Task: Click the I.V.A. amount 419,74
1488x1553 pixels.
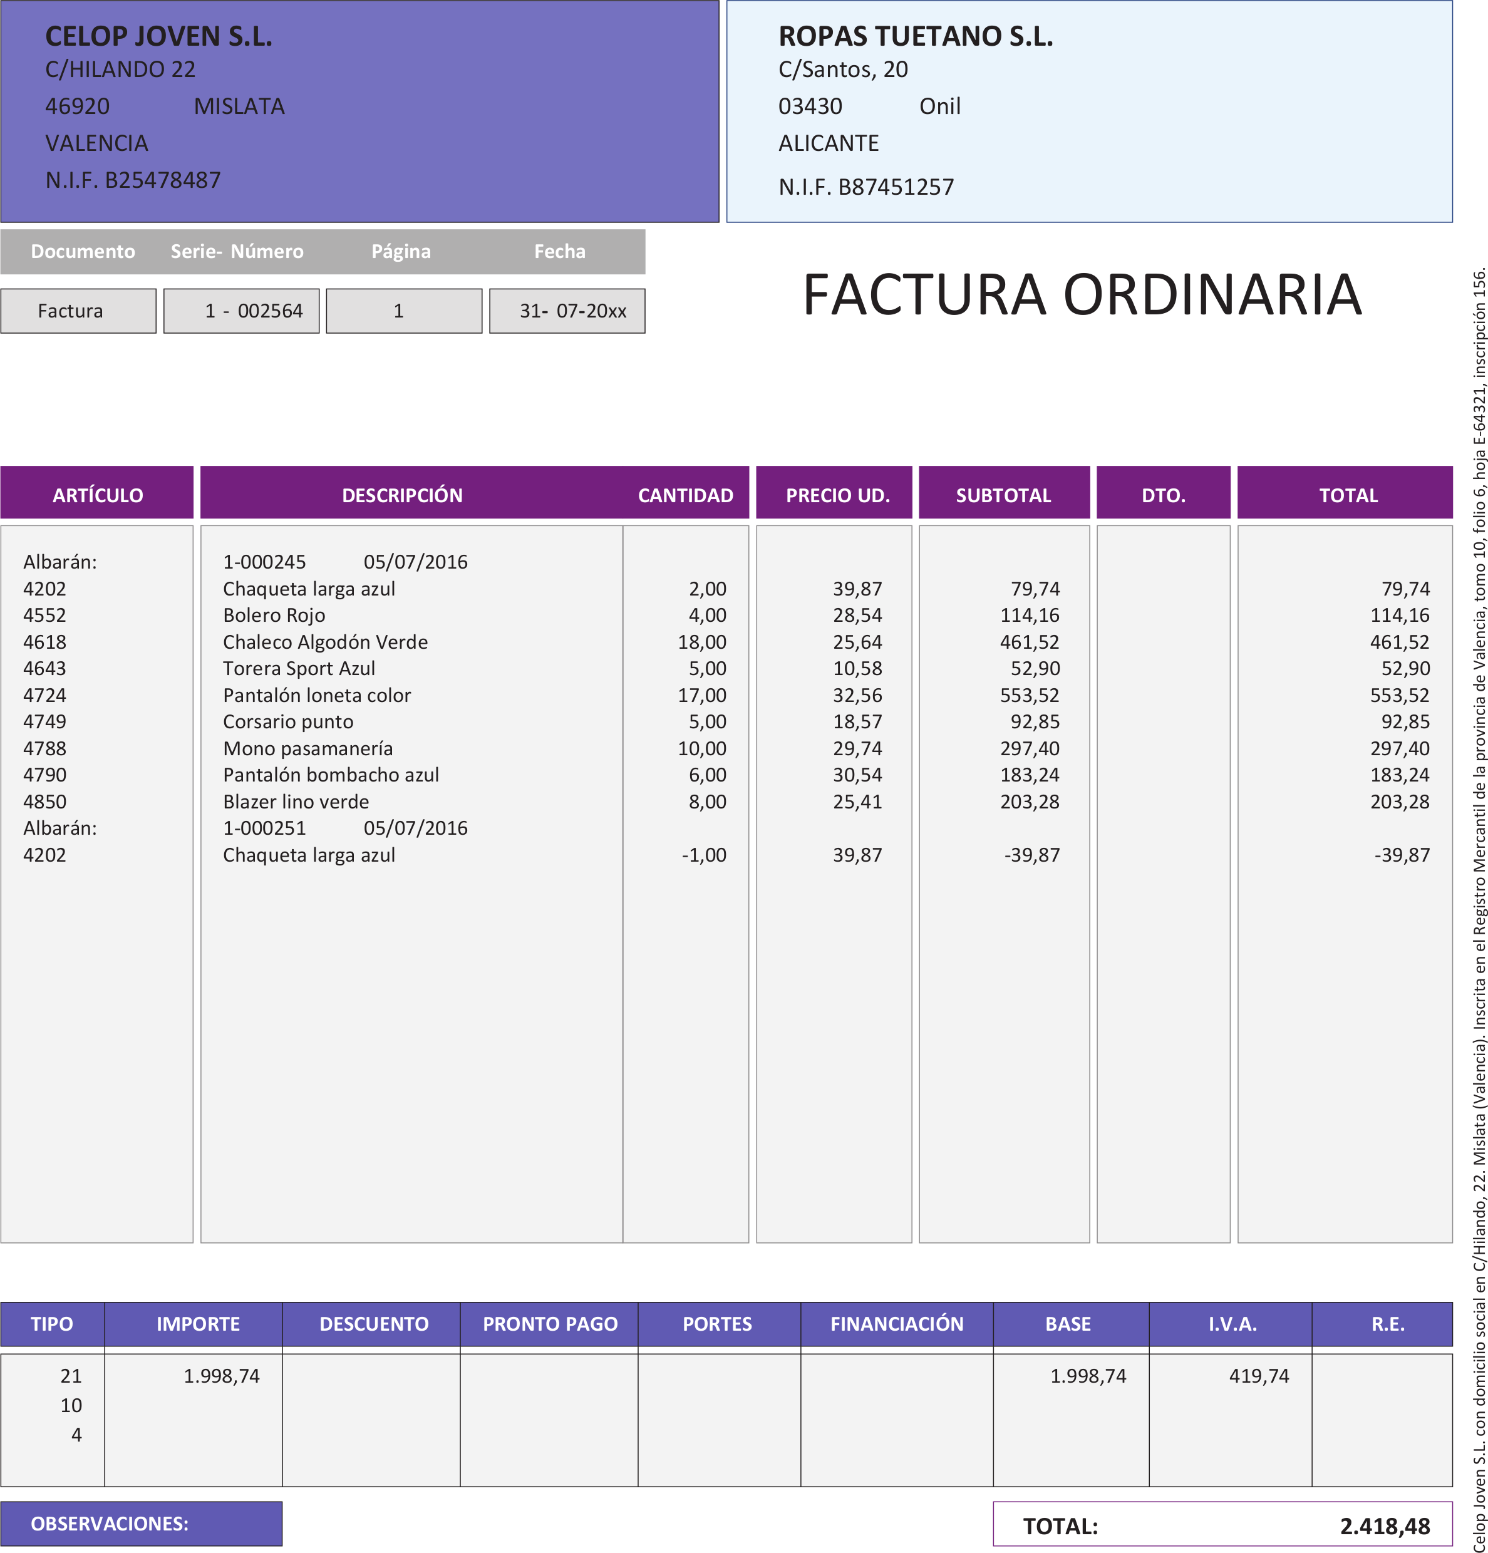Action: pos(1258,1376)
